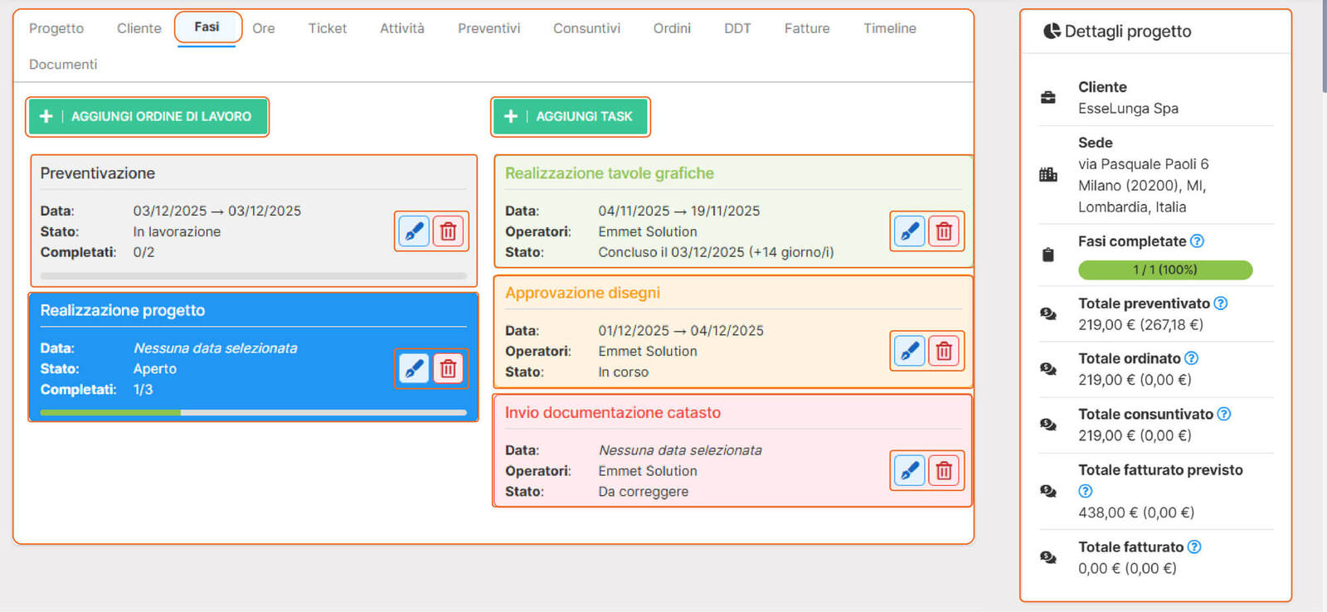
Task: Delete the Realizzazione progetto phase
Action: [x=449, y=368]
